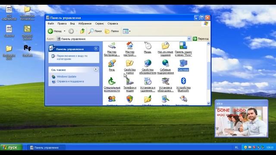Open the Windows Update link

pos(66,77)
